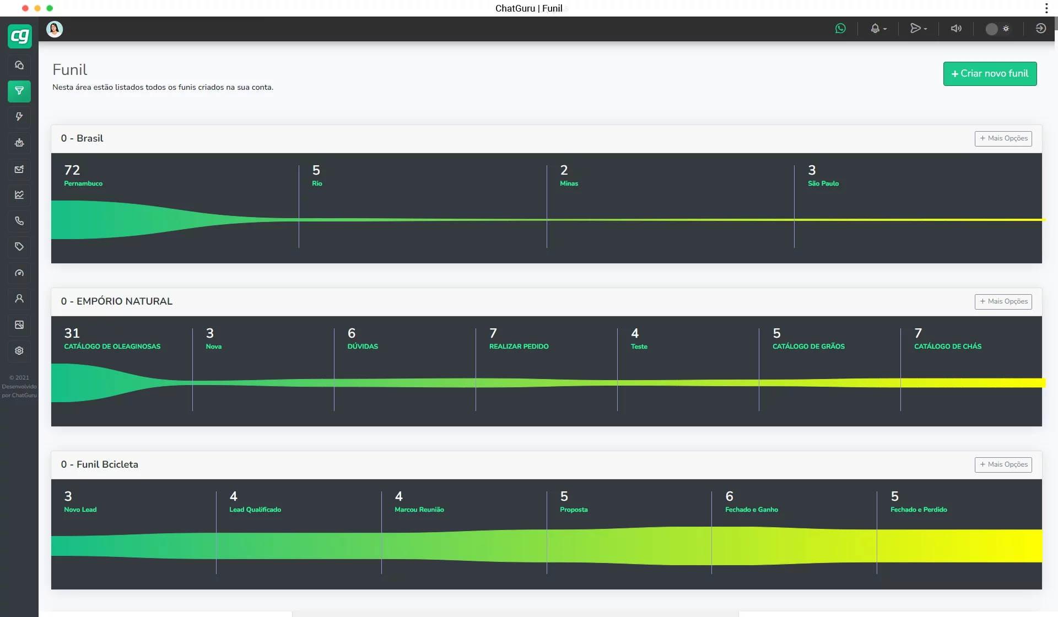This screenshot has height=617, width=1058.
Task: Mute sounds with the speaker icon
Action: click(956, 28)
